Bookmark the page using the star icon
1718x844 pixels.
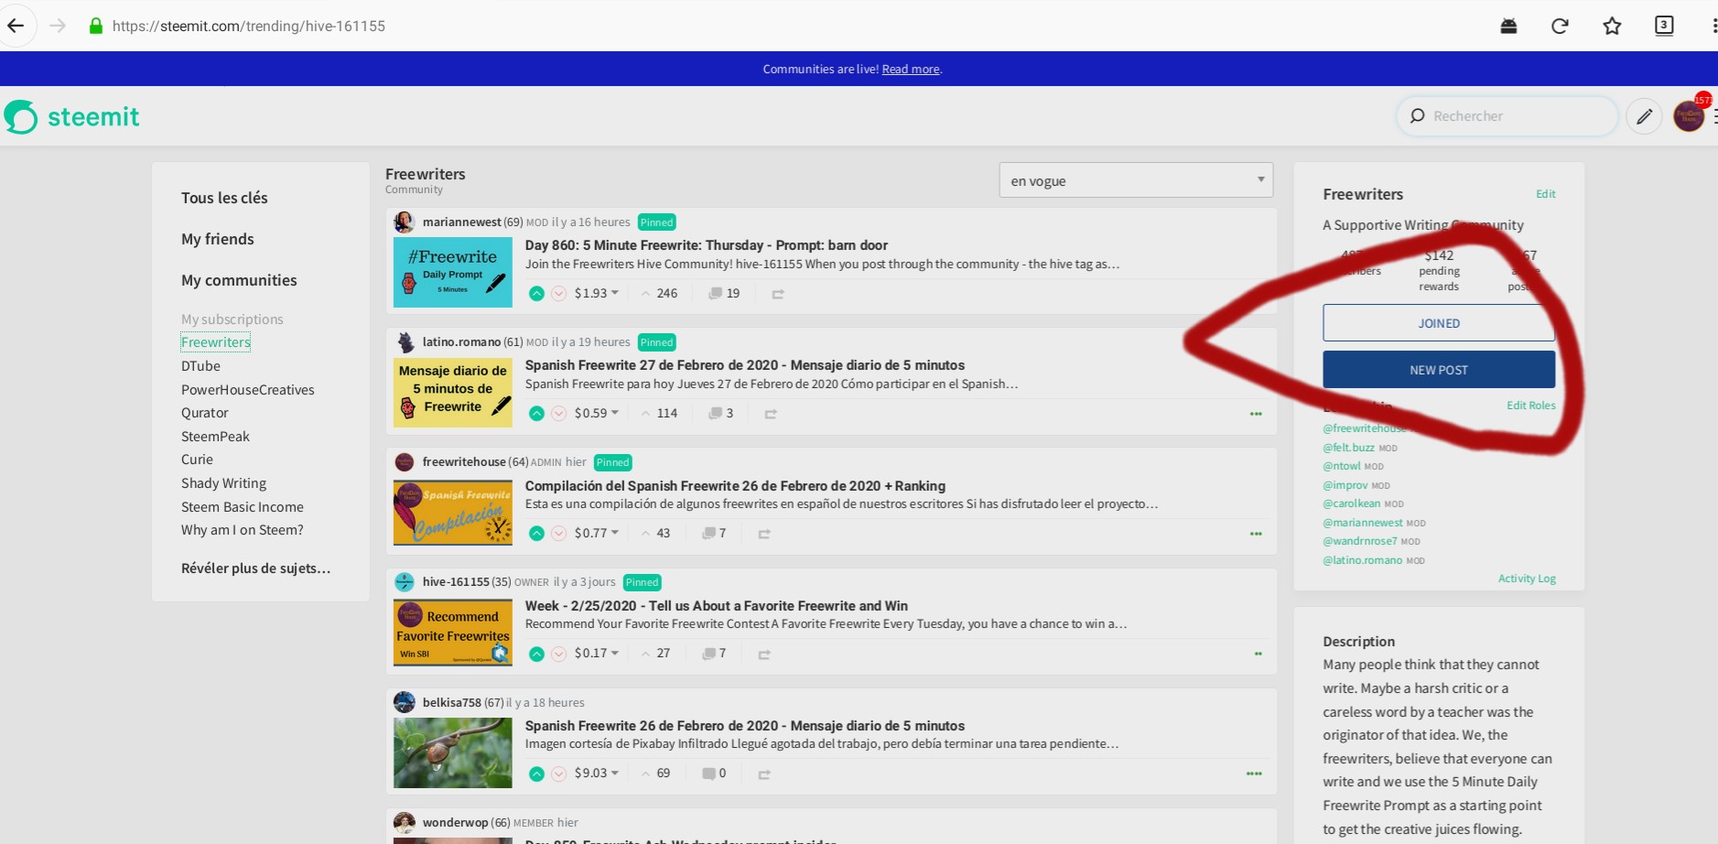pos(1612,26)
